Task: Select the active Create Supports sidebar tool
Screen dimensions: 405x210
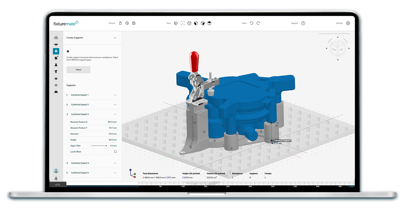Action: [56, 51]
